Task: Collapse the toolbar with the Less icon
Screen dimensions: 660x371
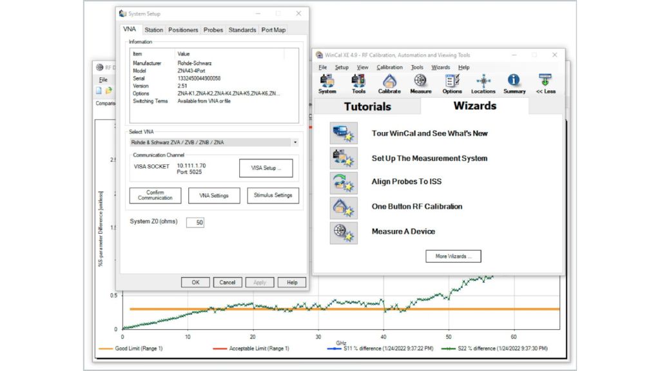Action: pyautogui.click(x=545, y=82)
